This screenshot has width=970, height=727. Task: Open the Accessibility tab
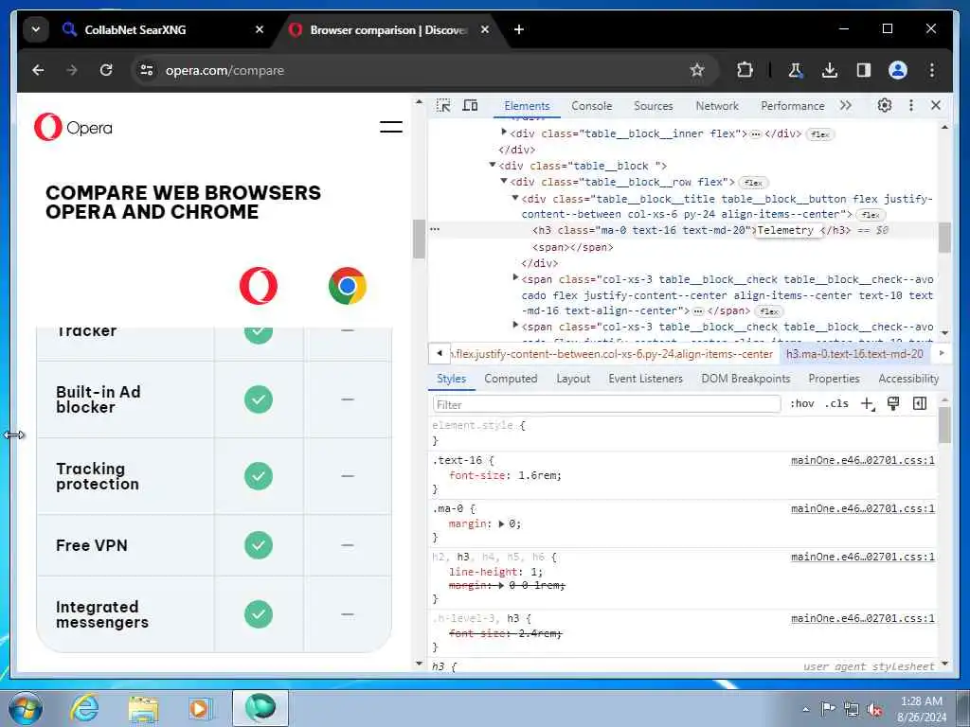click(x=908, y=379)
